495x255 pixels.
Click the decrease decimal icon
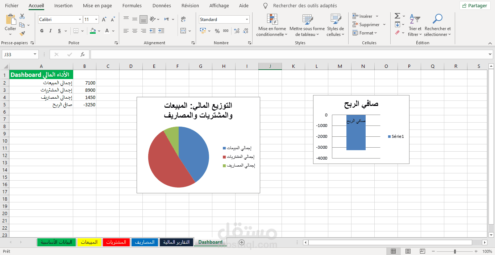[246, 31]
